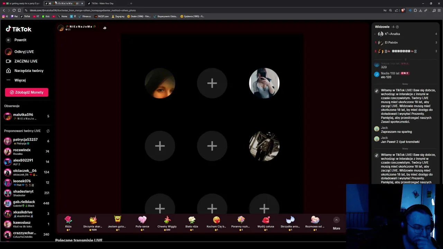Click empty plus slot in top row
This screenshot has height=249, width=443.
tap(212, 83)
